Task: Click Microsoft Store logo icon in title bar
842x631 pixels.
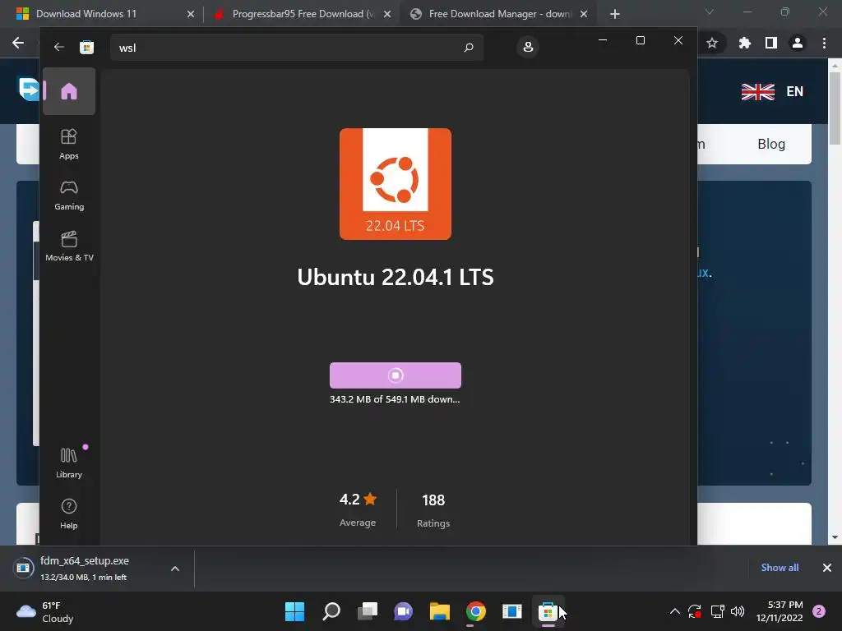Action: 86,47
